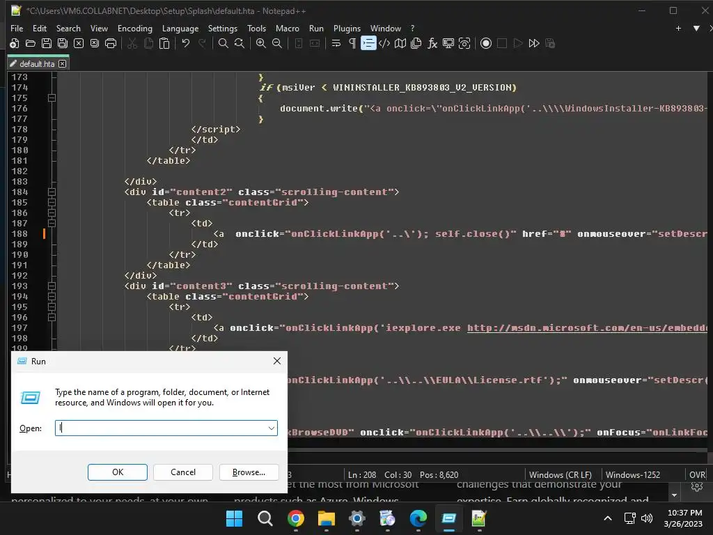Open the Settings menu
This screenshot has height=535, width=713.
(x=223, y=28)
